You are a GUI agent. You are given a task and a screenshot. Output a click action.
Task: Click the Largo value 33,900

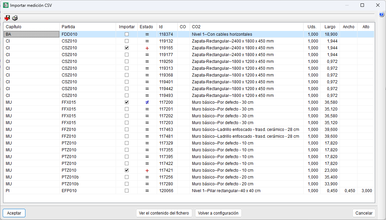tap(331, 184)
